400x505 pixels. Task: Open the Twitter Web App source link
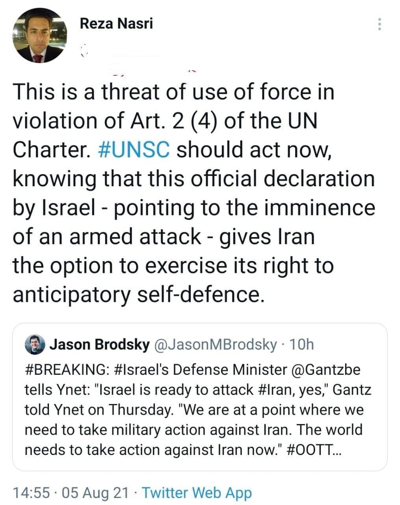pos(196,492)
